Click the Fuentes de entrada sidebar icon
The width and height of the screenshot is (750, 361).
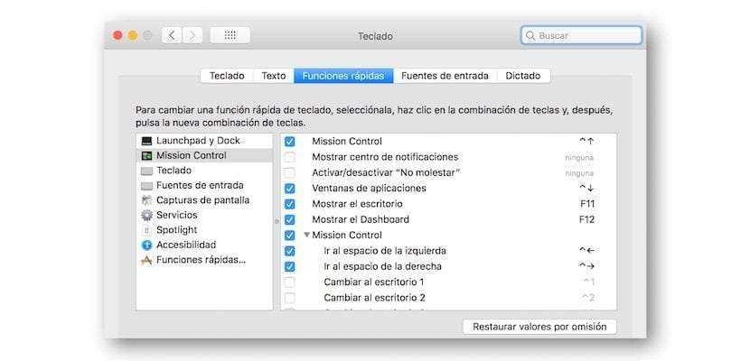146,185
